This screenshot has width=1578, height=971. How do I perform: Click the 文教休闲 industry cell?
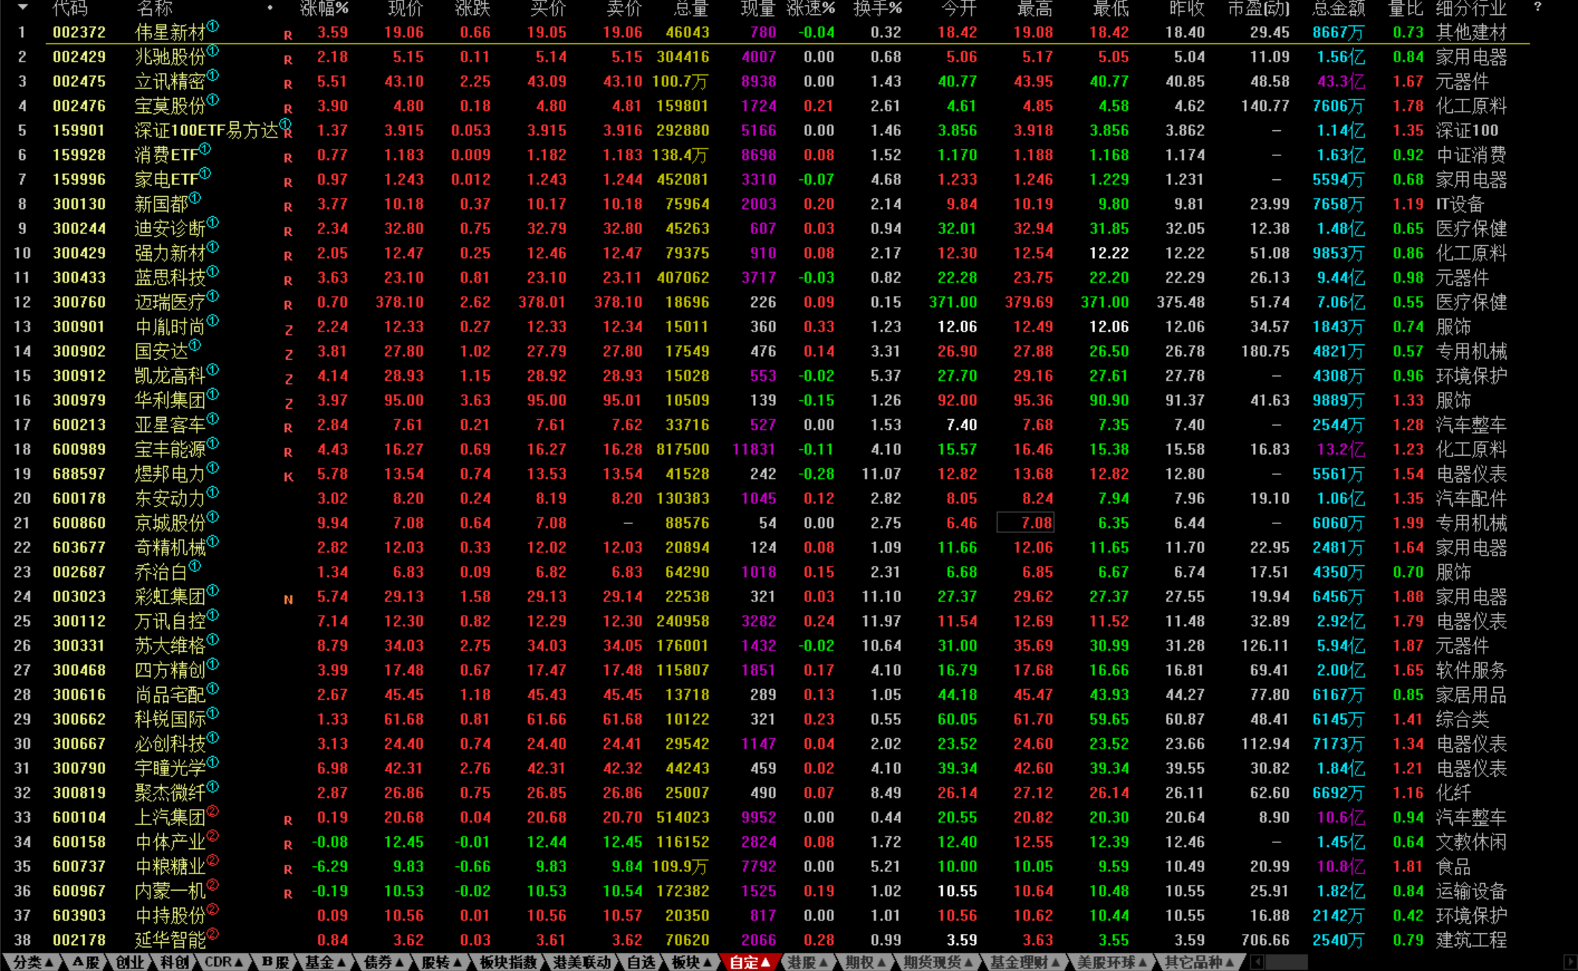(1471, 842)
